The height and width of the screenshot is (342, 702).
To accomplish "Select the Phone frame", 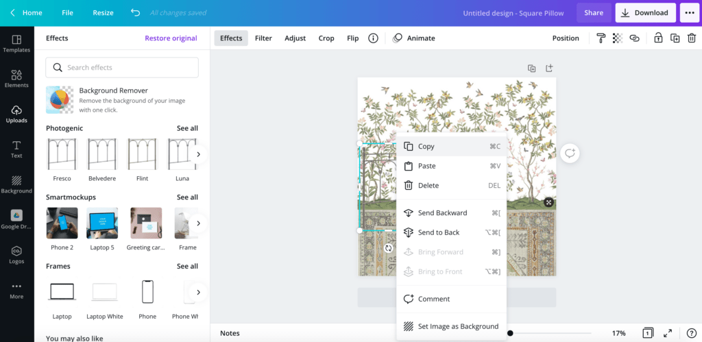I will 147,292.
